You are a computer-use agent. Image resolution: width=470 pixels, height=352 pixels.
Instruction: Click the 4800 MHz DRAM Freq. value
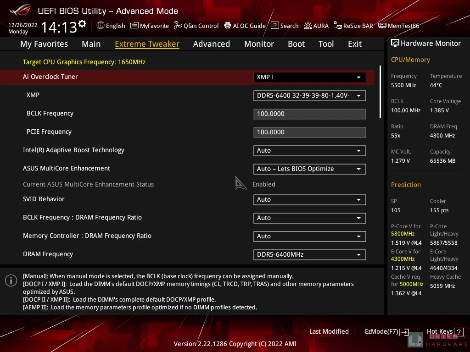click(442, 136)
